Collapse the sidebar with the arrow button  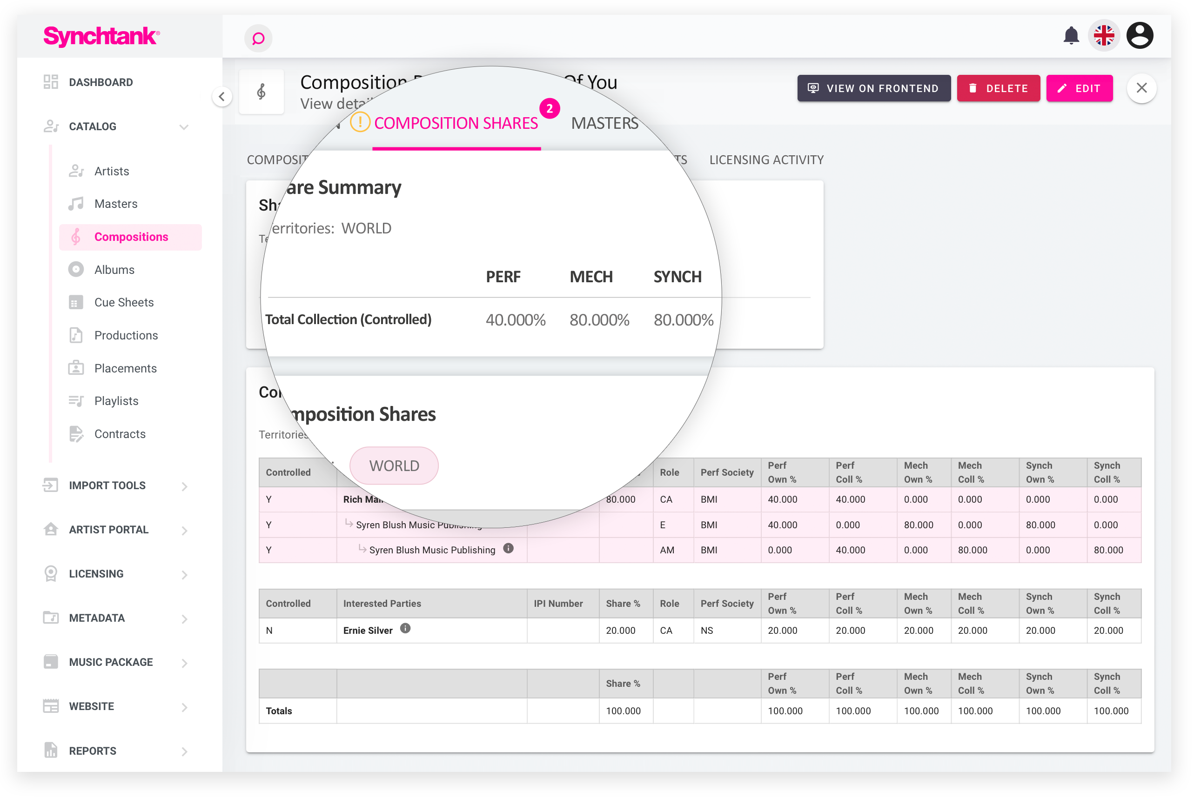tap(221, 97)
